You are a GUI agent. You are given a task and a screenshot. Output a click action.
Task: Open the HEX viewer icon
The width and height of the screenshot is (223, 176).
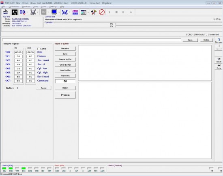75,12
